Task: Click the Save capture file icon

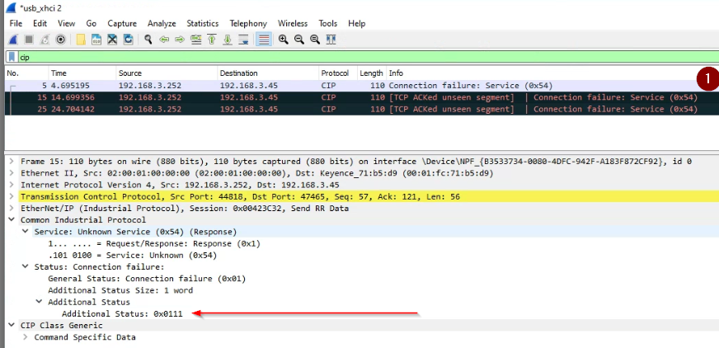Action: (x=96, y=40)
